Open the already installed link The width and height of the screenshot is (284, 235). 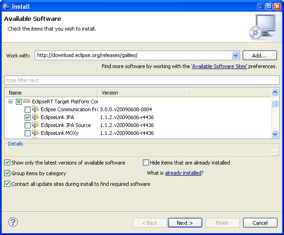pos(183,173)
